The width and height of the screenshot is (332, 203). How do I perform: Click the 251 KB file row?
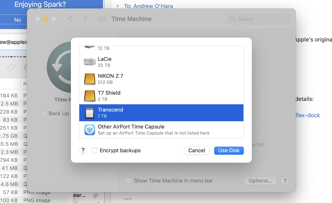pyautogui.click(x=13, y=128)
